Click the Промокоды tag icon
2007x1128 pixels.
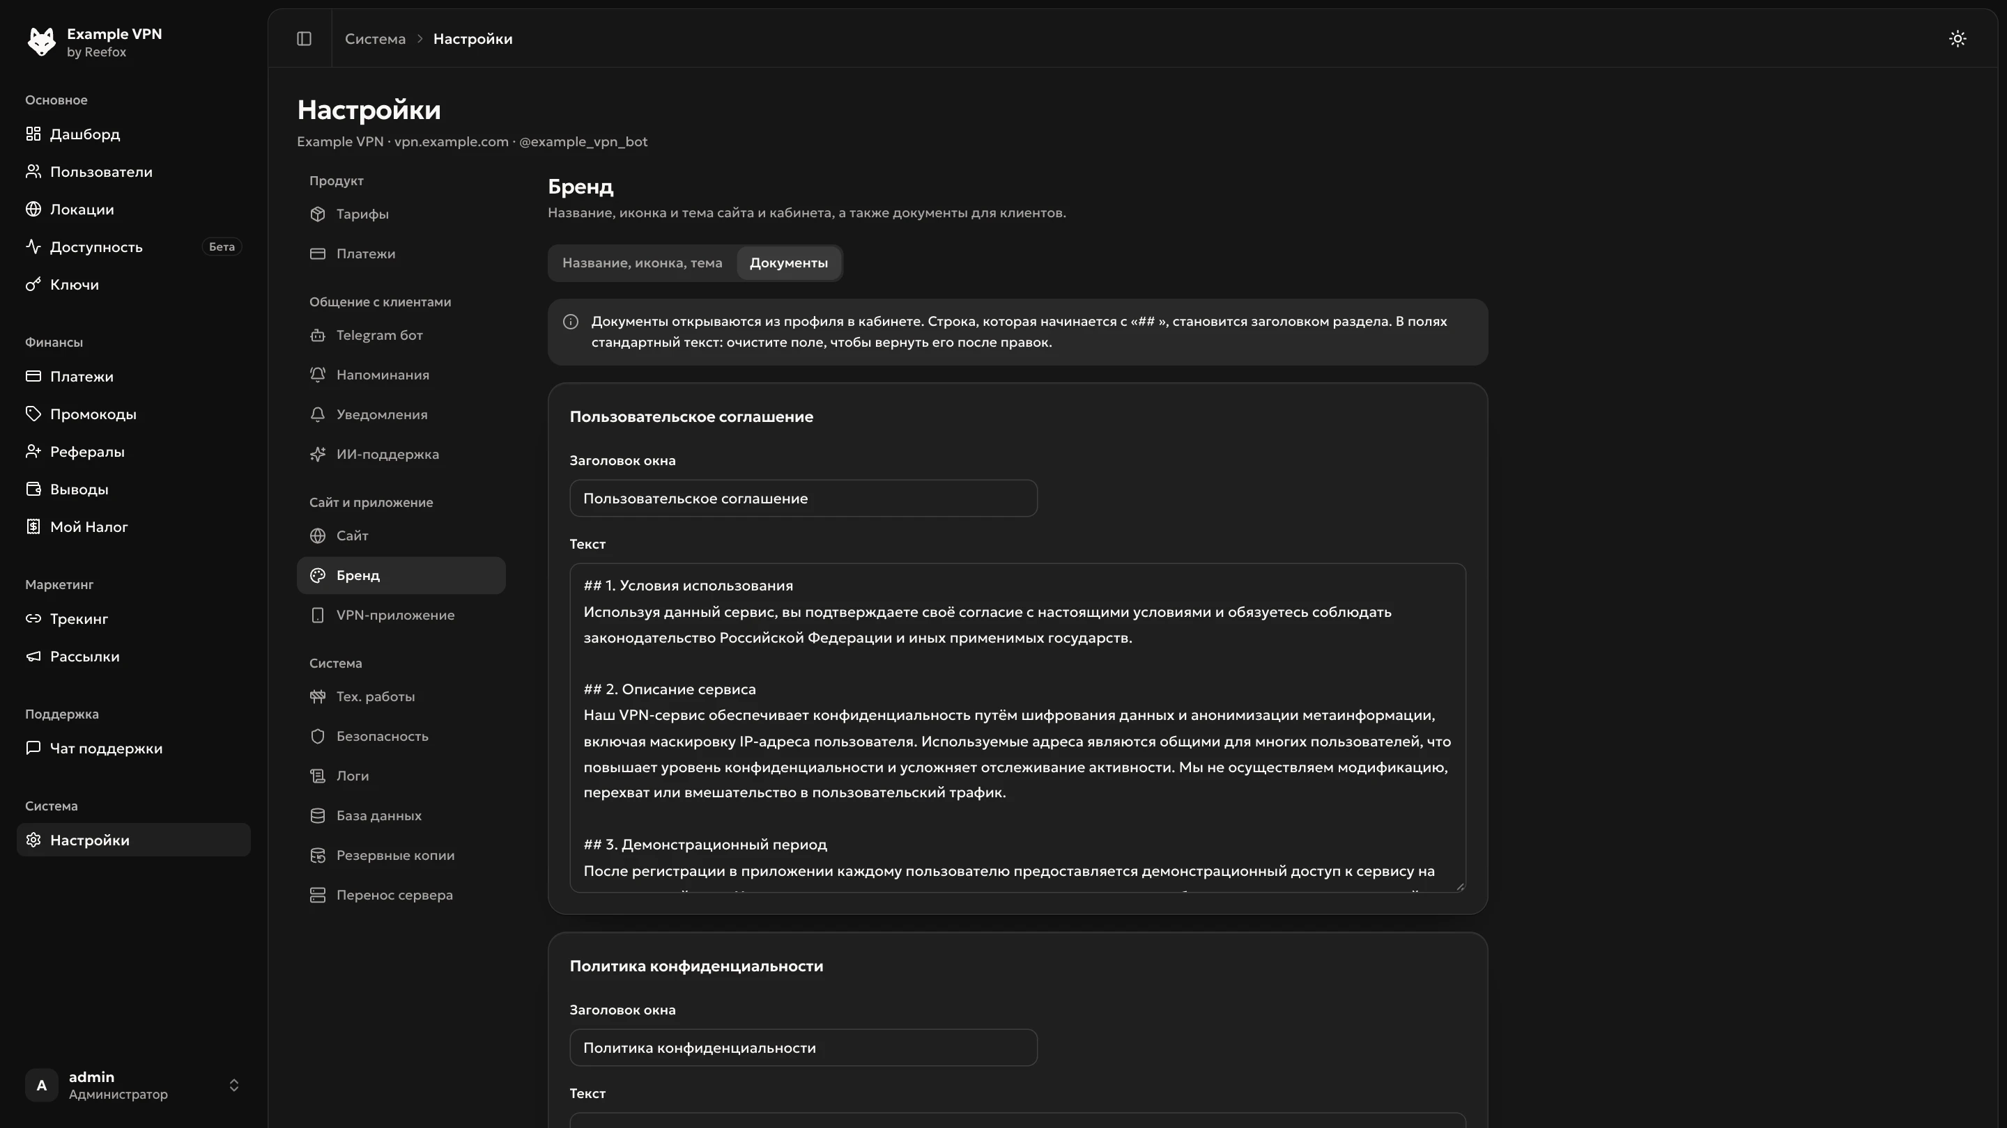pyautogui.click(x=33, y=414)
